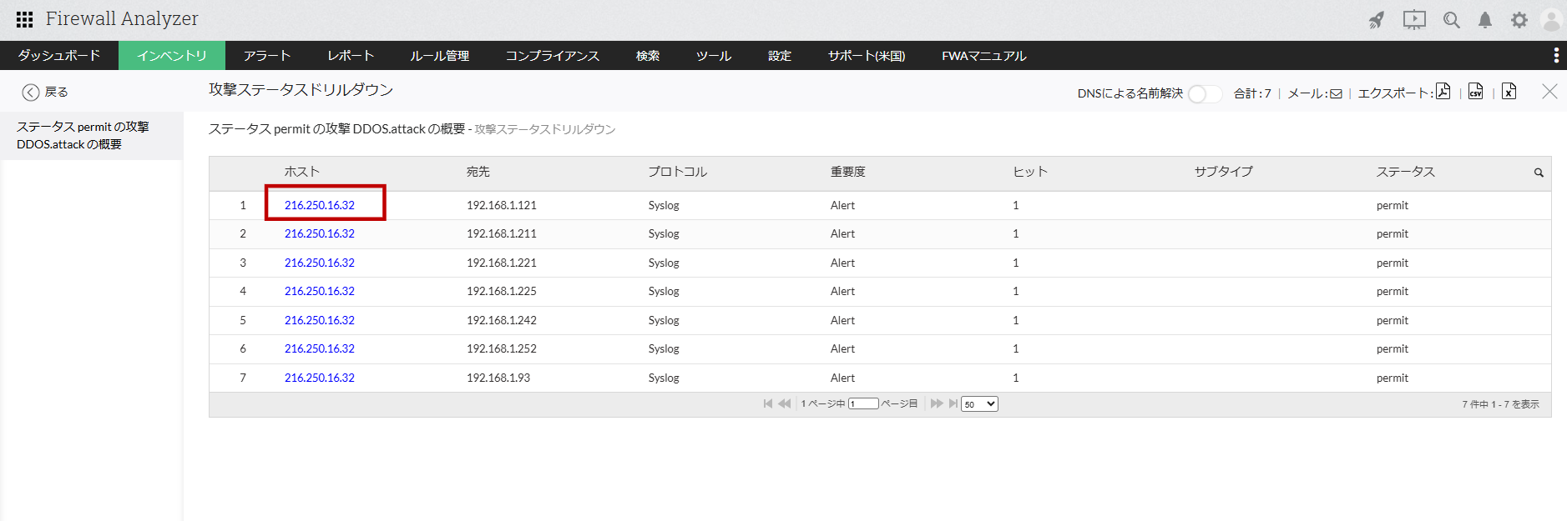Export the report as Excel file
The image size is (1567, 521).
click(x=1509, y=92)
